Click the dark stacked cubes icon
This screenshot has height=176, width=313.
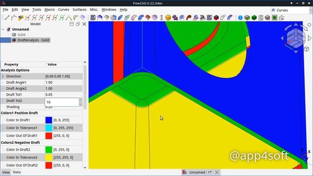[x=175, y=18]
